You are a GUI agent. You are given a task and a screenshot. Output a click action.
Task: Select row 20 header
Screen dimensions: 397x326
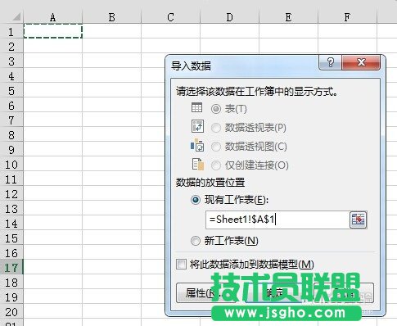(11, 311)
